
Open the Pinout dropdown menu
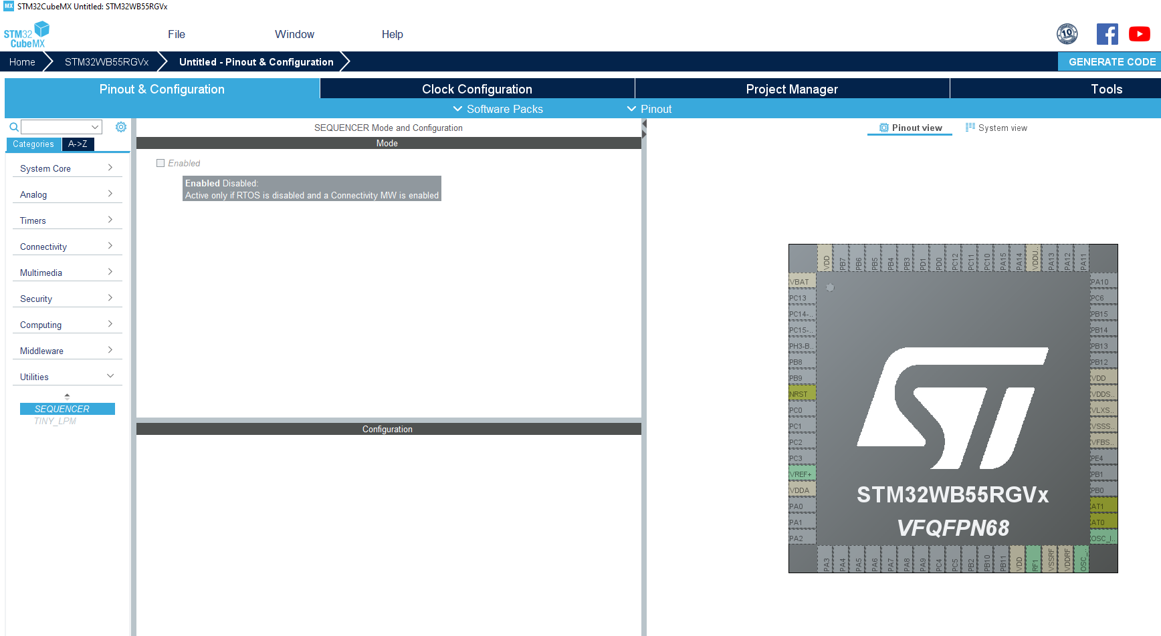649,109
